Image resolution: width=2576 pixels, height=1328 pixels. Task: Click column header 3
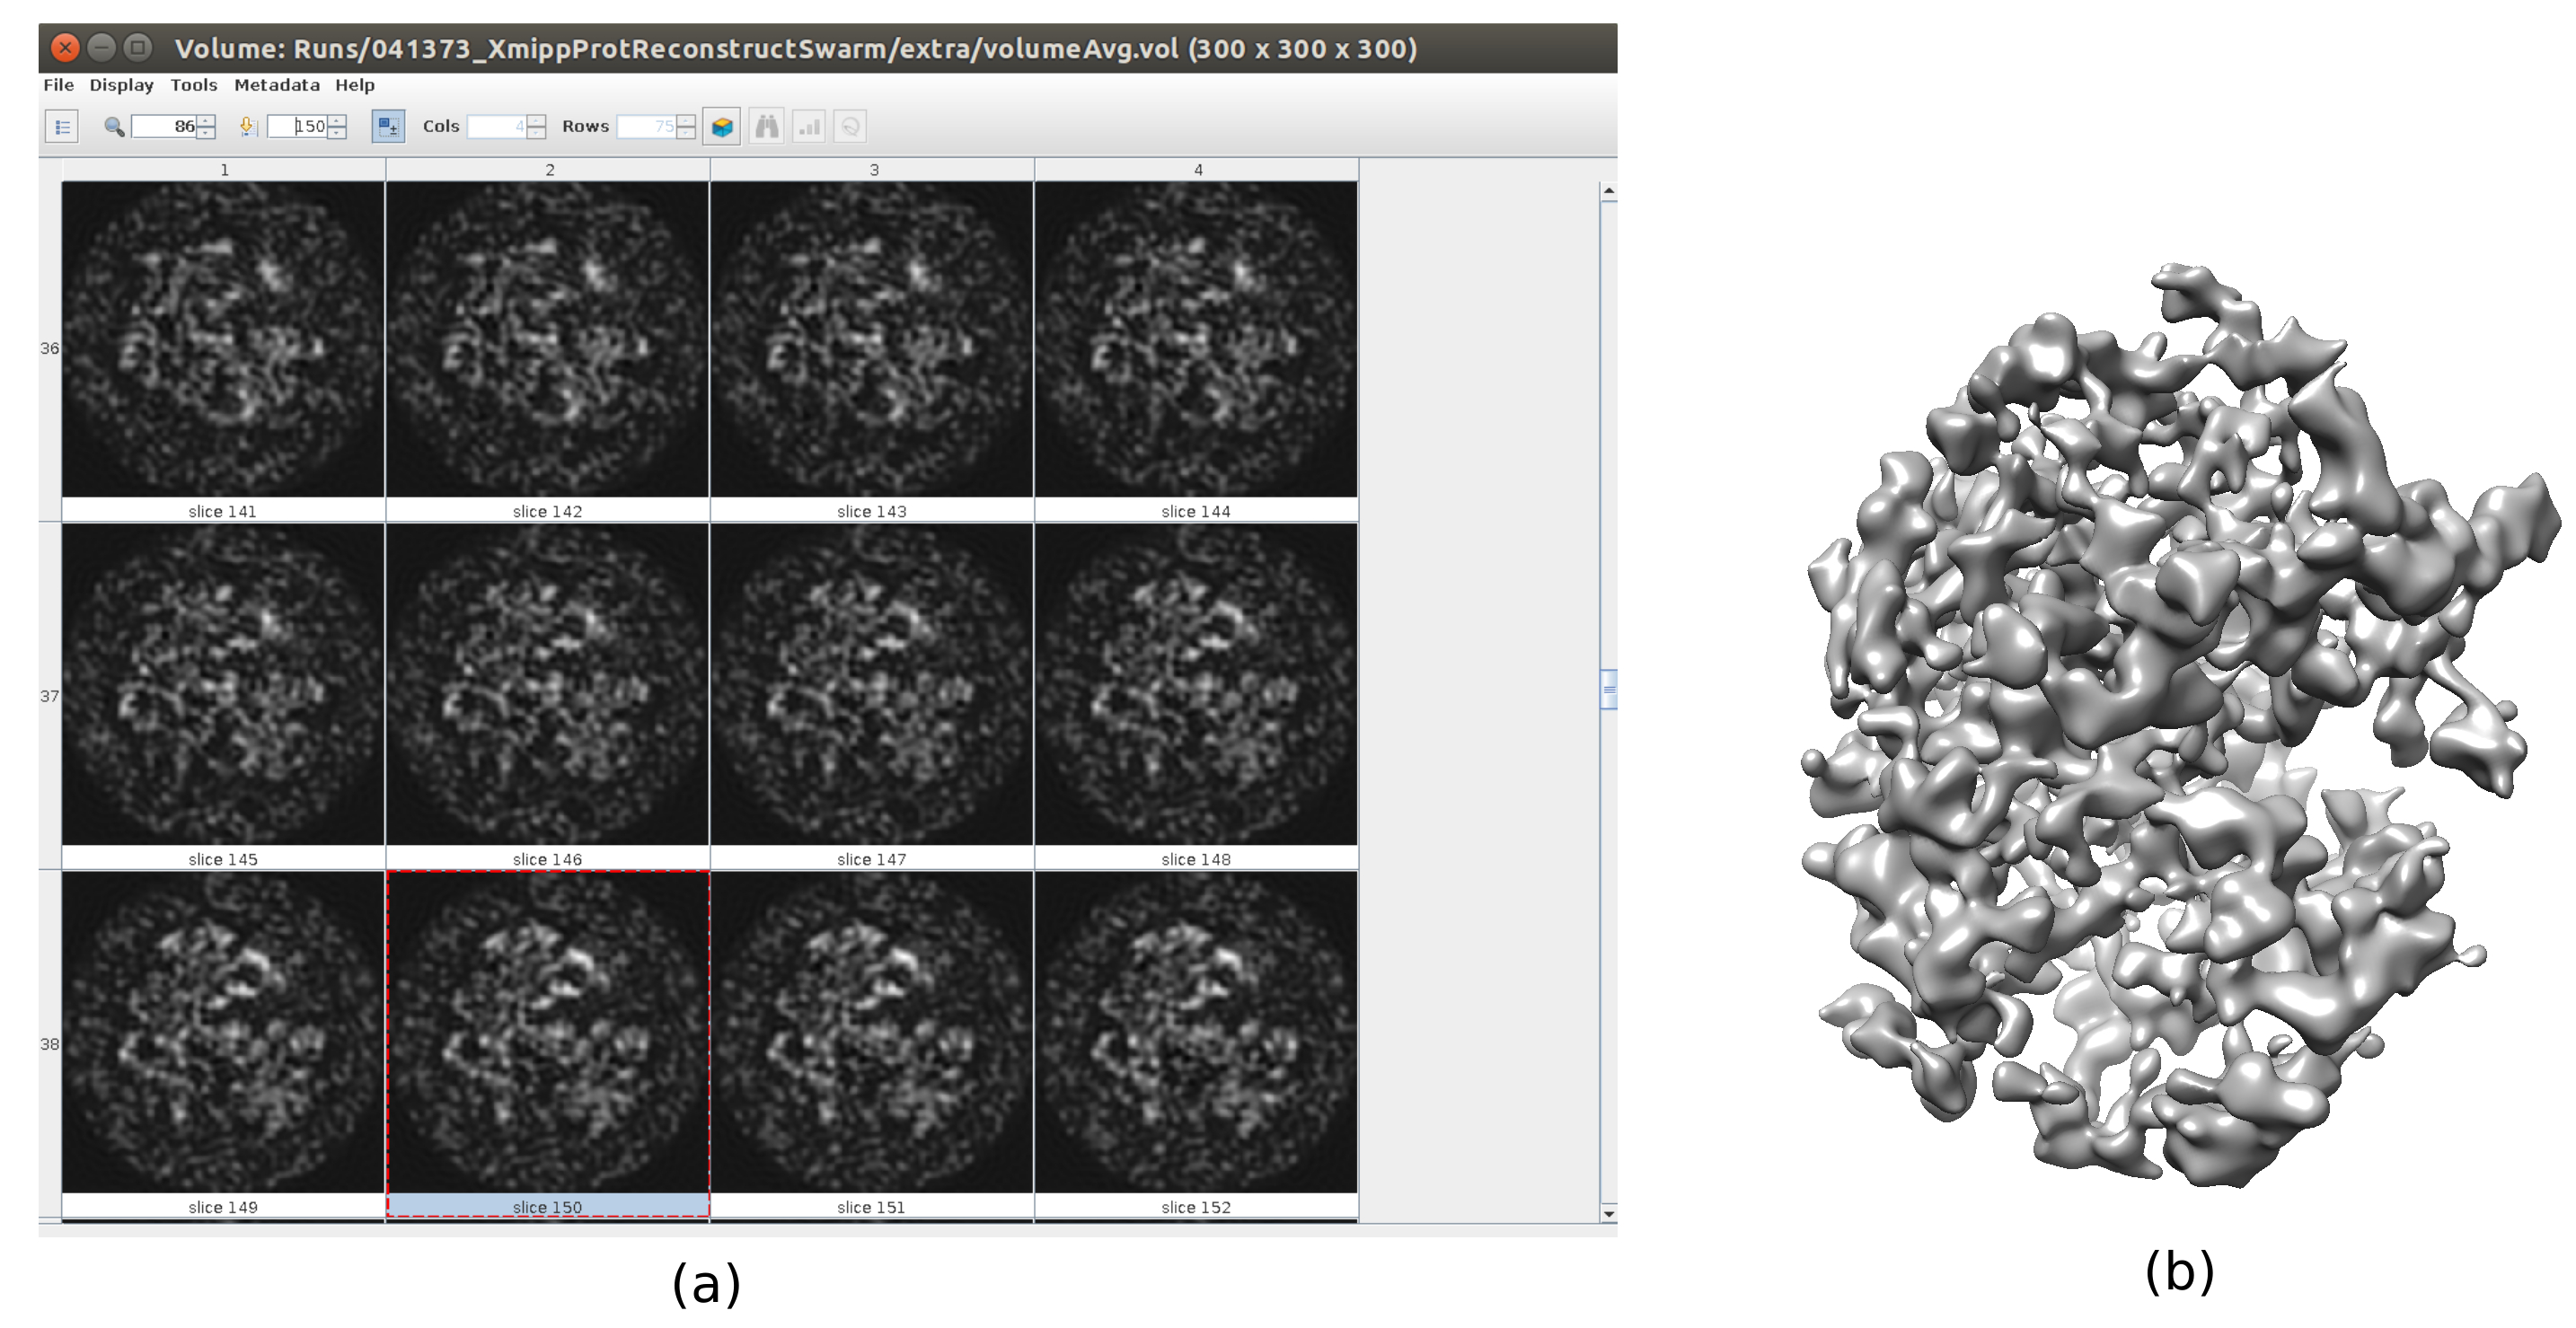coord(873,170)
